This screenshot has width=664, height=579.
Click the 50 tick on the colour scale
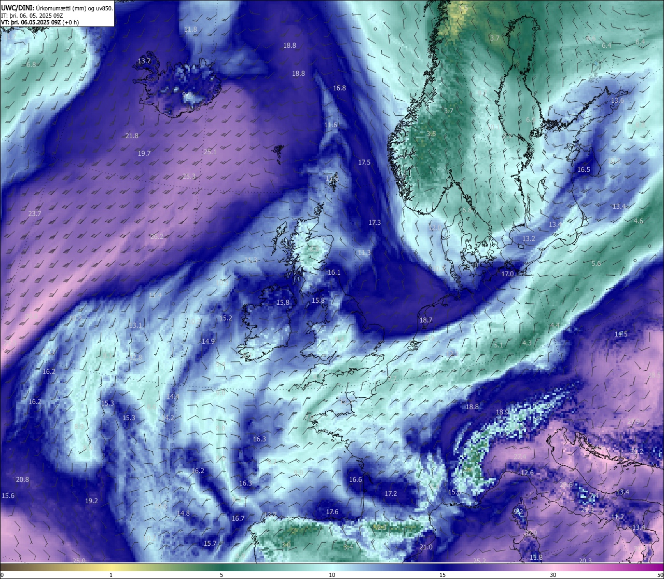(660, 575)
